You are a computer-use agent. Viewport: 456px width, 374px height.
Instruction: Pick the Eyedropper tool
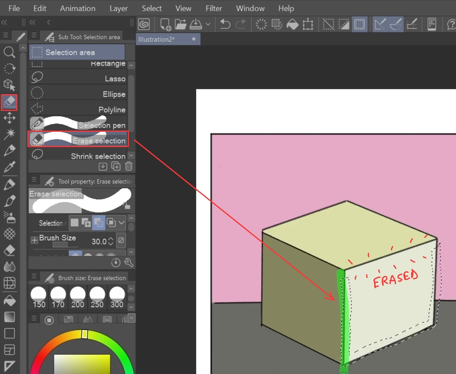(x=9, y=167)
